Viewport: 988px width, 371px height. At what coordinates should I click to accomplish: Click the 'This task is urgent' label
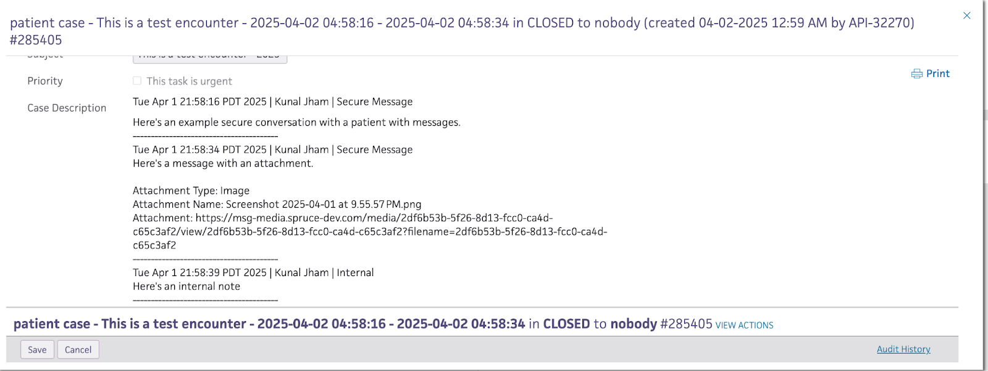(x=189, y=81)
